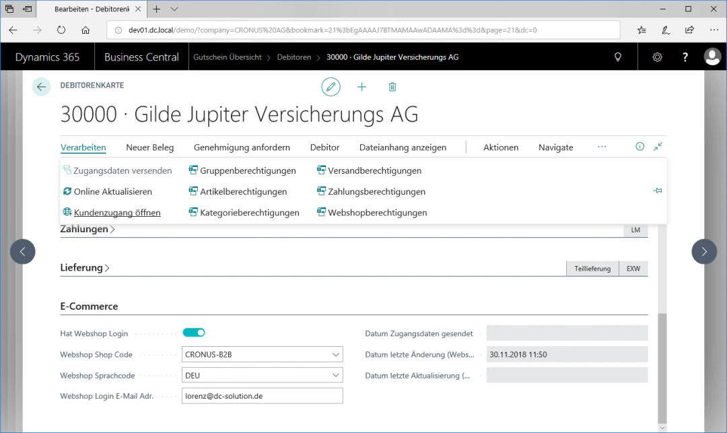This screenshot has height=433, width=727.
Task: Pin the action bar with the pin icon
Action: (658, 191)
